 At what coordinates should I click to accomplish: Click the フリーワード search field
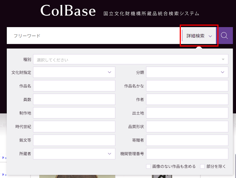pos(94,36)
